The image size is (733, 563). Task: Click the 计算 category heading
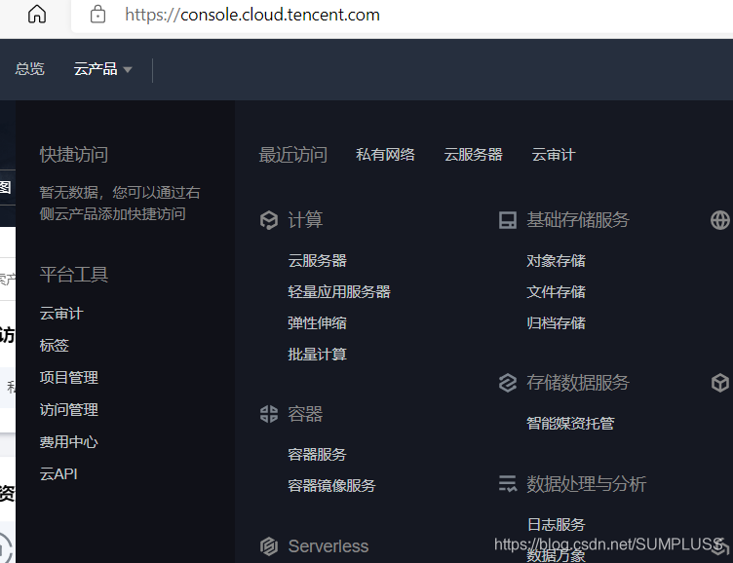click(305, 220)
